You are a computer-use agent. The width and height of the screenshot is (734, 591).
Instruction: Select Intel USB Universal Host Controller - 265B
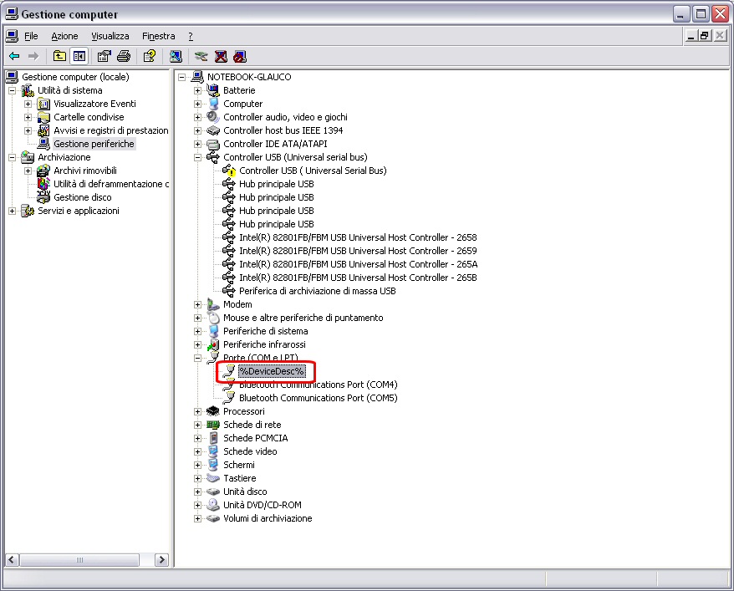click(x=358, y=278)
